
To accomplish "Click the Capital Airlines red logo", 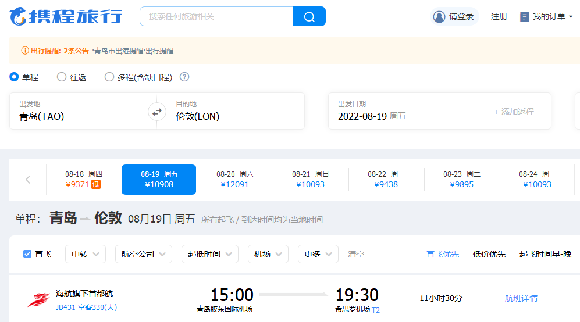I will (x=38, y=300).
